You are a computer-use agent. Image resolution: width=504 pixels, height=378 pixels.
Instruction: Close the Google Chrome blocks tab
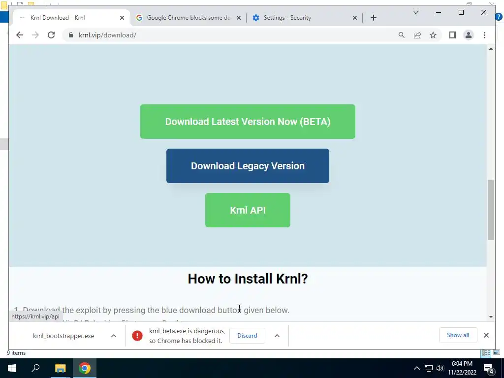pos(239,18)
